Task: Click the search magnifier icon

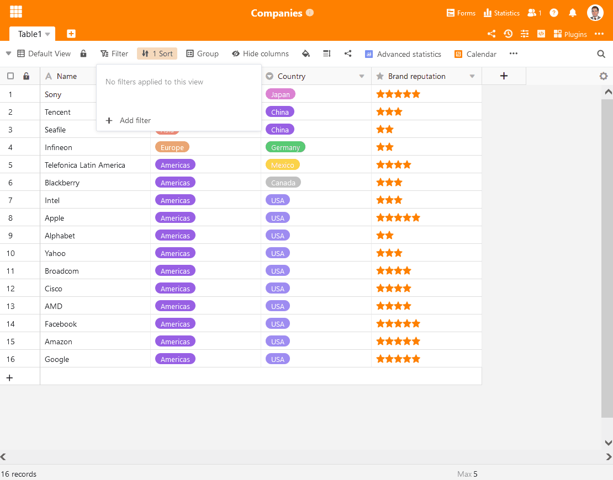Action: (601, 54)
